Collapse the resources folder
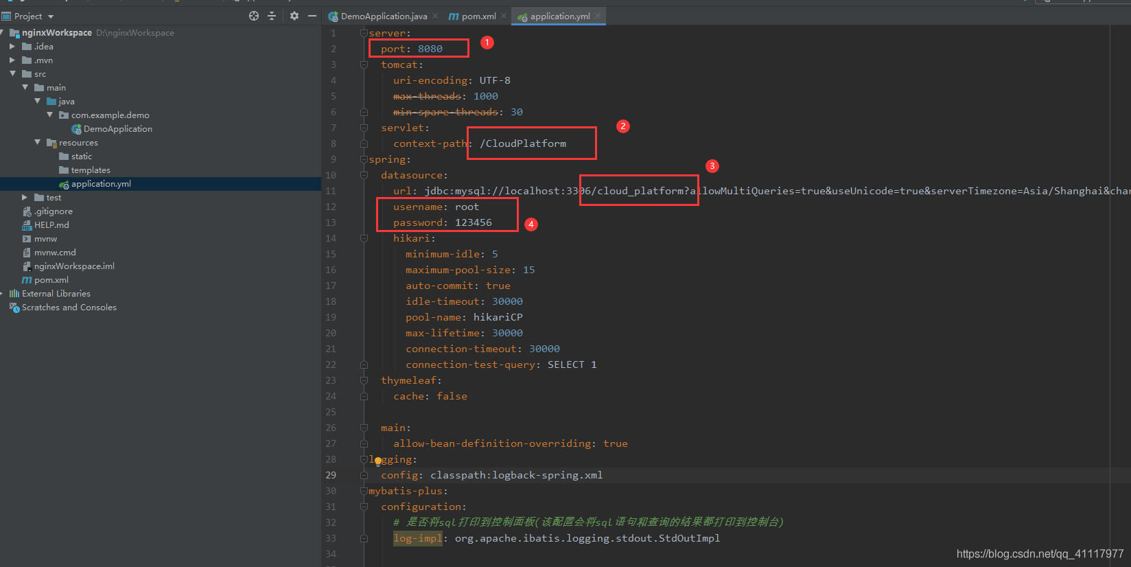Image resolution: width=1131 pixels, height=567 pixels. pos(38,142)
